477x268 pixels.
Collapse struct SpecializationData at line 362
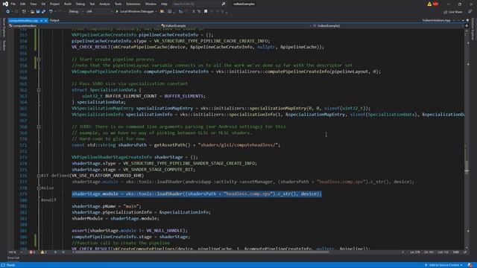[x=39, y=90]
